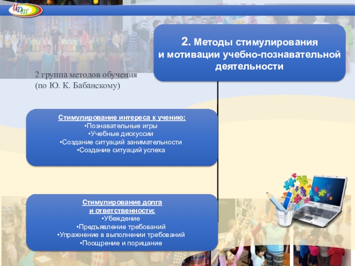This screenshot has width=355, height=266.
Task: Select "Упражнение в выполнении требований" line
Action: [x=121, y=235]
